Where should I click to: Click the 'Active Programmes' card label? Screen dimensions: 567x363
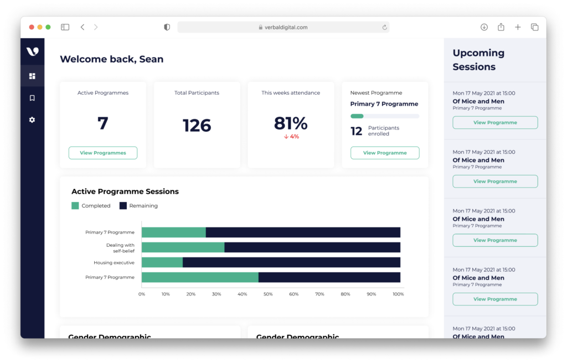(x=103, y=93)
